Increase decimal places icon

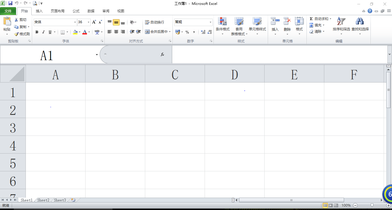pos(203,32)
